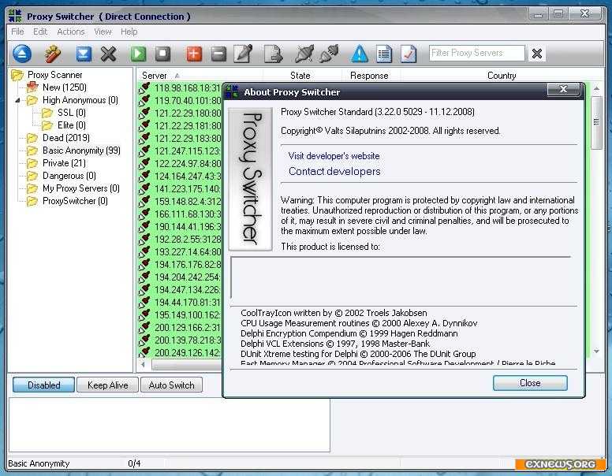This screenshot has height=476, width=612.
Task: Open the File menu
Action: (17, 32)
